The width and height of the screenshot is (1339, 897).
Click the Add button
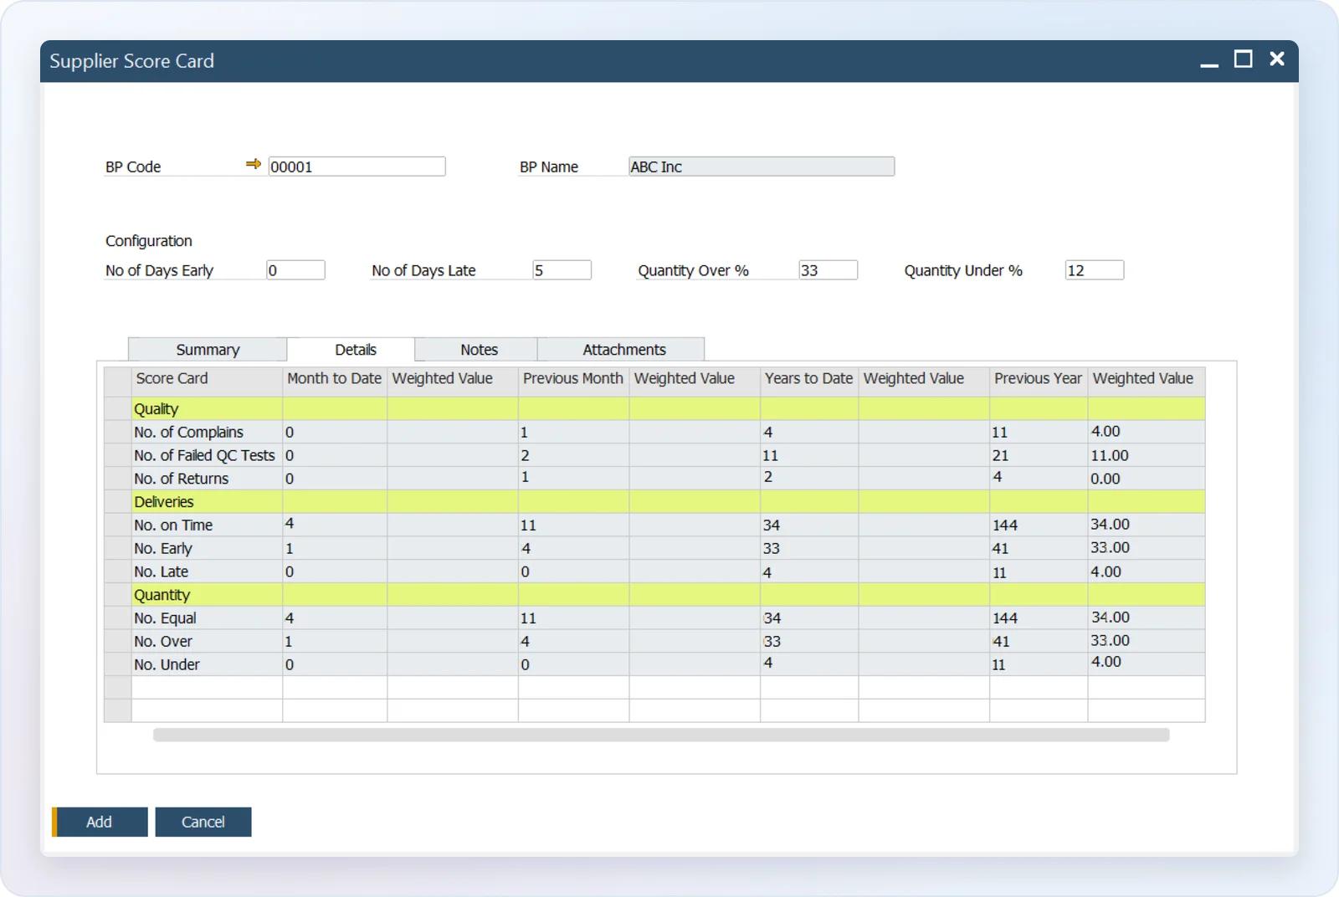tap(100, 822)
